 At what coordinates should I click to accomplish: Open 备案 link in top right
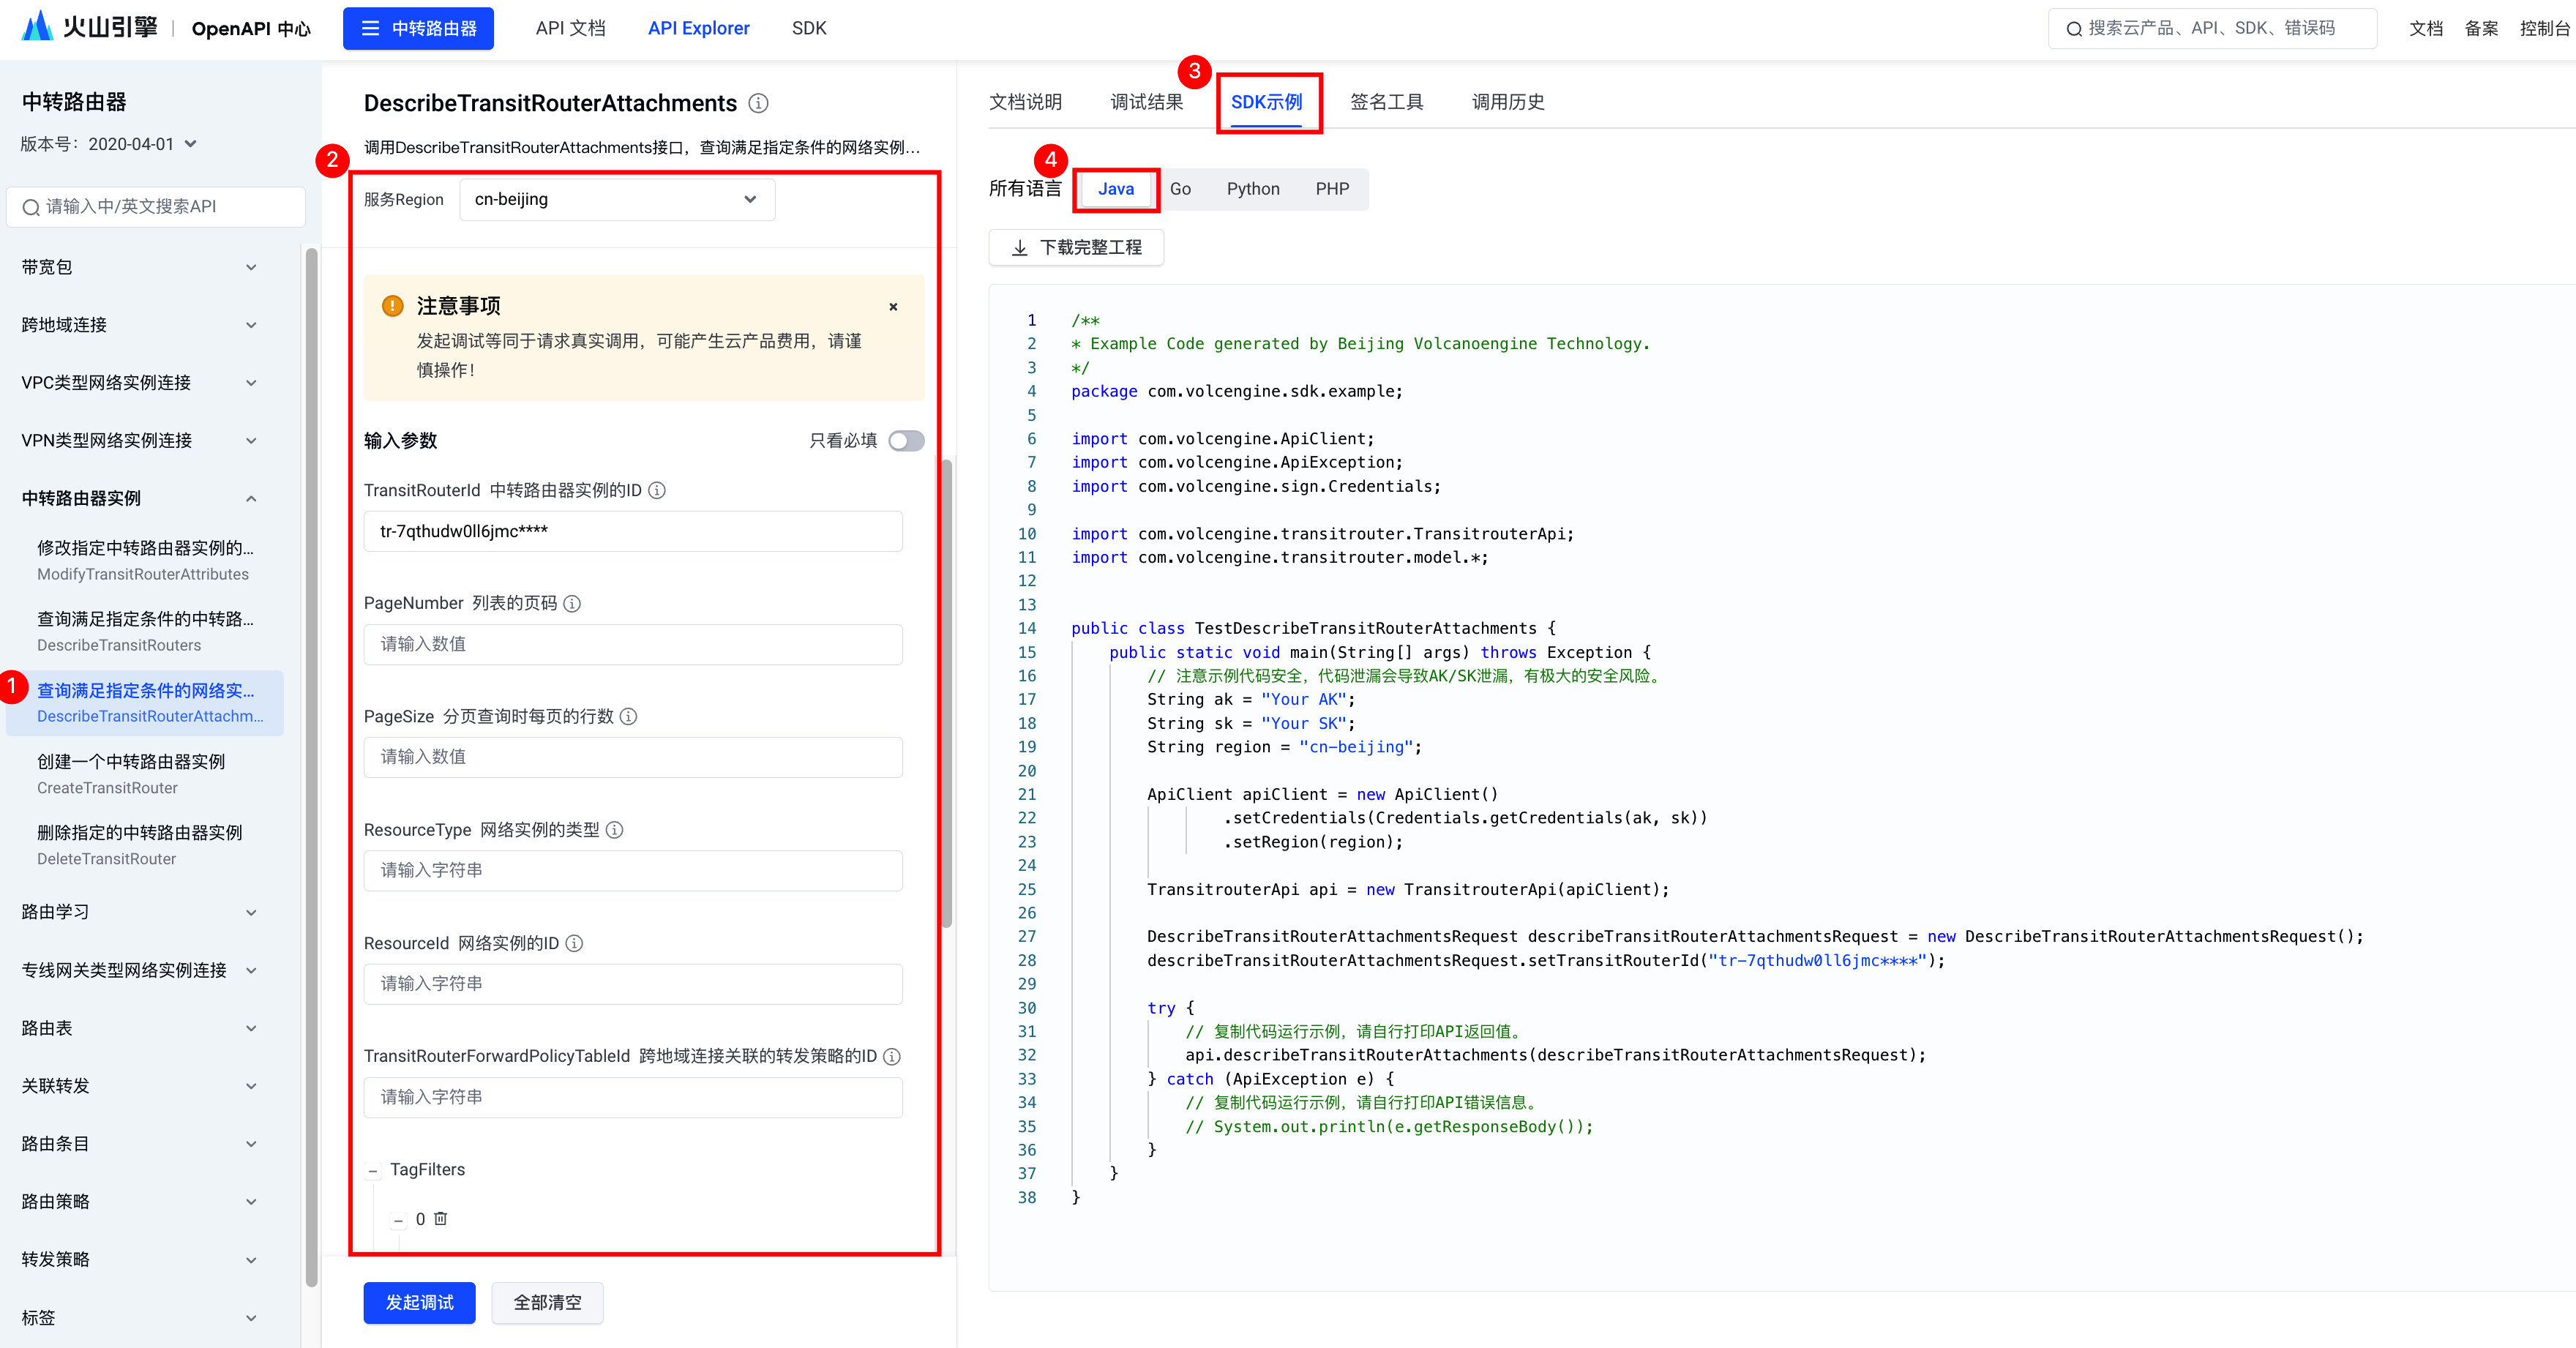(x=2481, y=28)
